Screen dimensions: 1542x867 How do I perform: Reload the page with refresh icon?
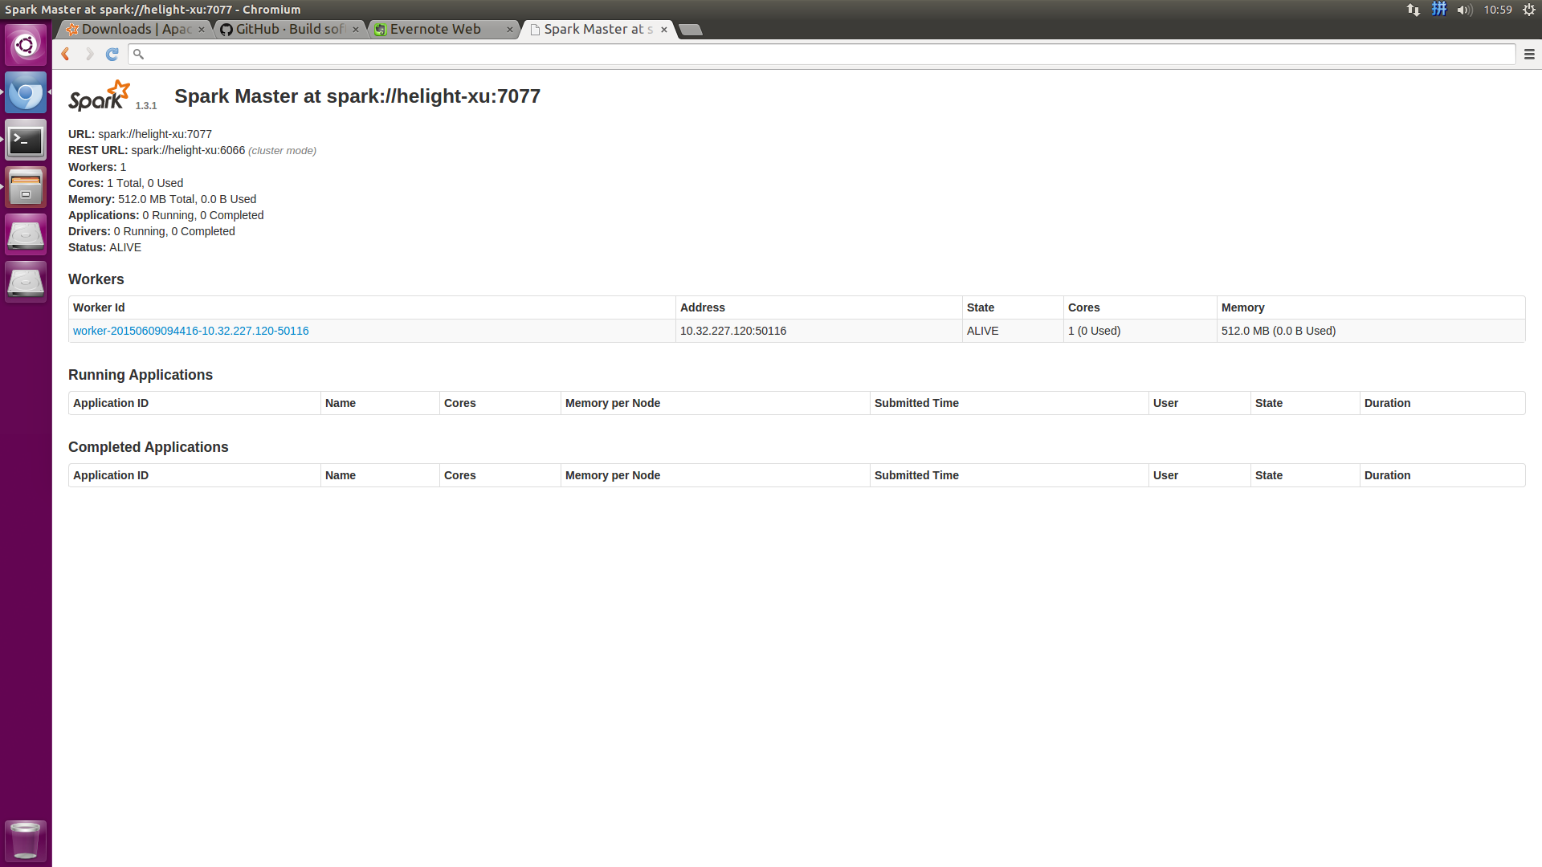(112, 54)
